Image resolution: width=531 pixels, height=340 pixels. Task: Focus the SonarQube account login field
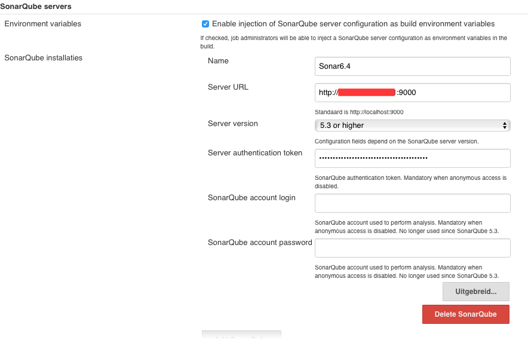413,203
